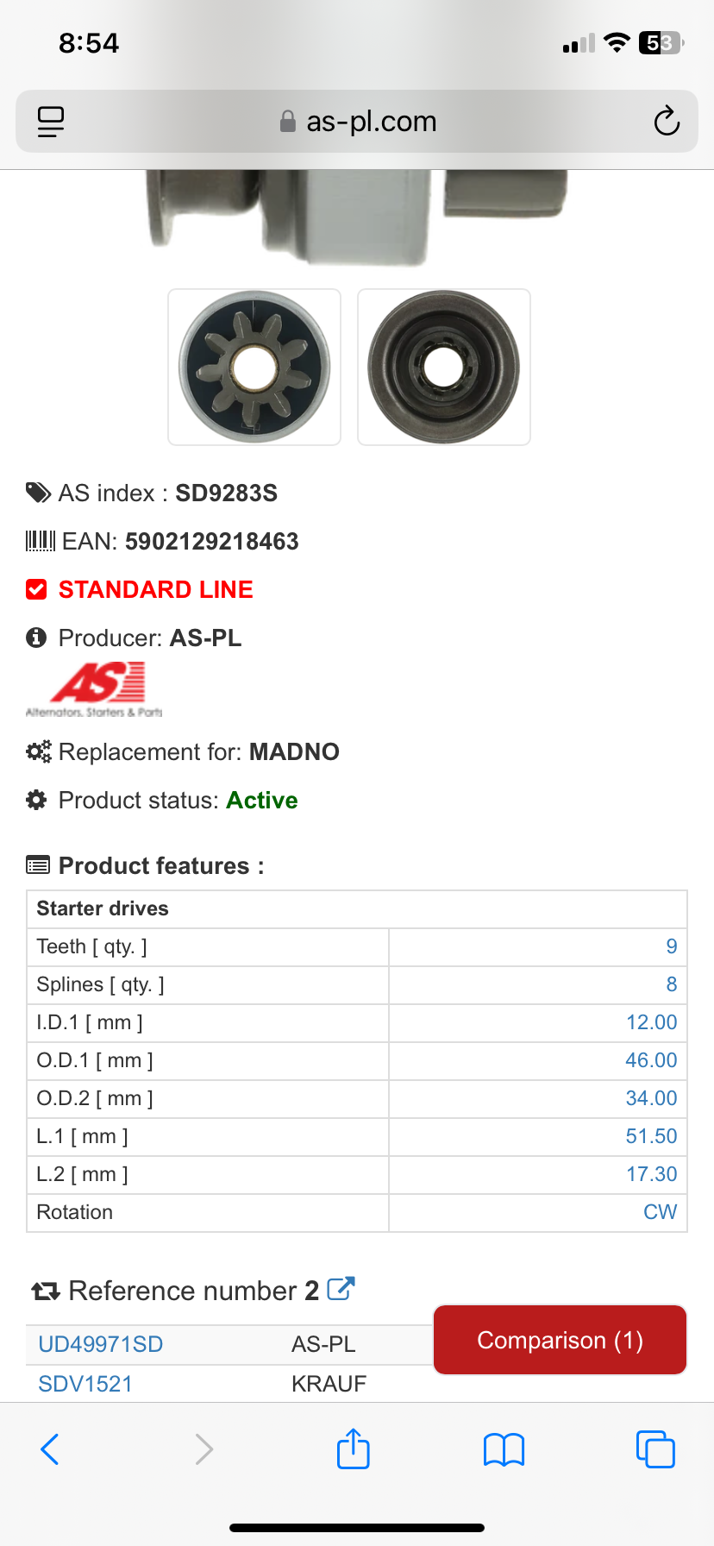View the front gear teeth thumbnail
The width and height of the screenshot is (714, 1546).
254,368
